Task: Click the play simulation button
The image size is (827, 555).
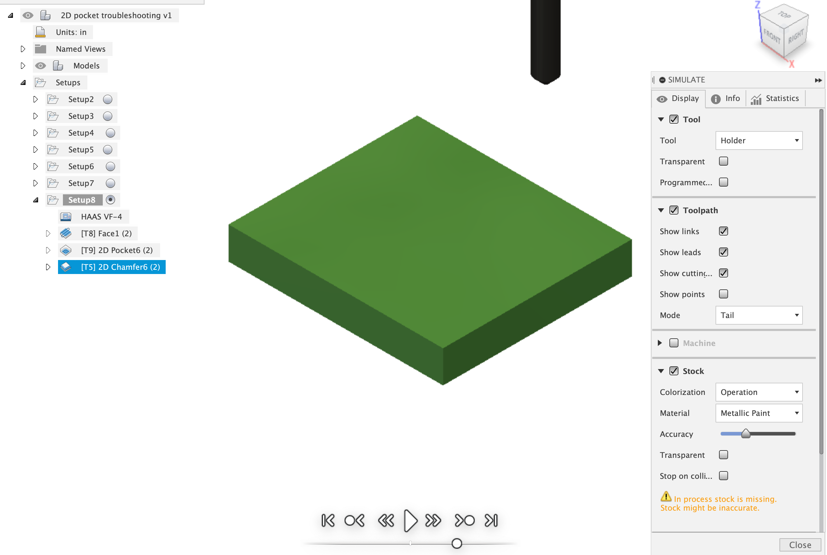Action: coord(410,520)
